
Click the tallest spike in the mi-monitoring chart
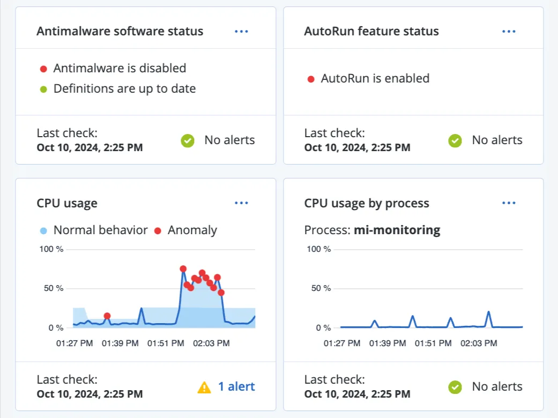click(x=488, y=311)
